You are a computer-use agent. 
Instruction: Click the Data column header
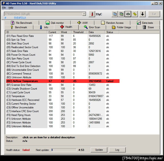pyautogui.click(x=96, y=32)
